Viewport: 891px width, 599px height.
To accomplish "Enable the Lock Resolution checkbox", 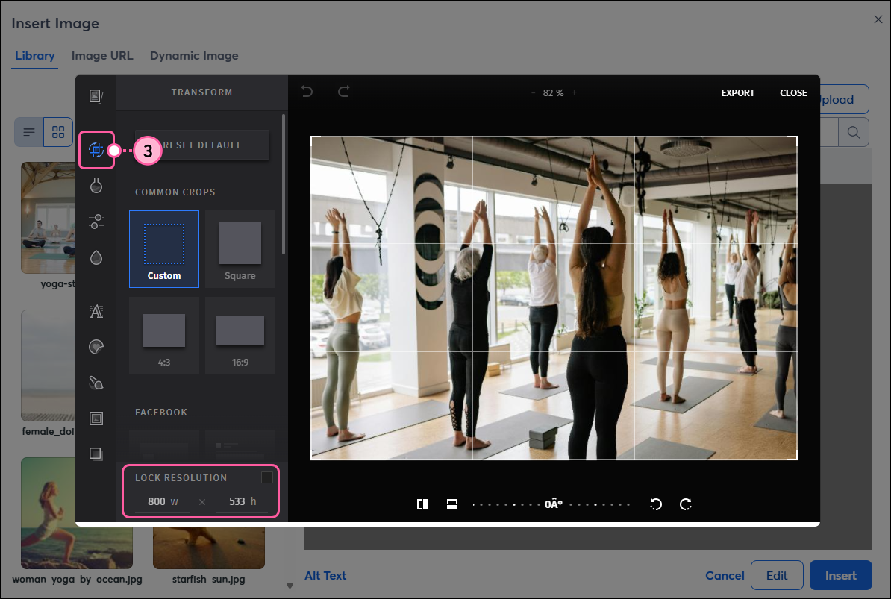I will click(x=266, y=477).
